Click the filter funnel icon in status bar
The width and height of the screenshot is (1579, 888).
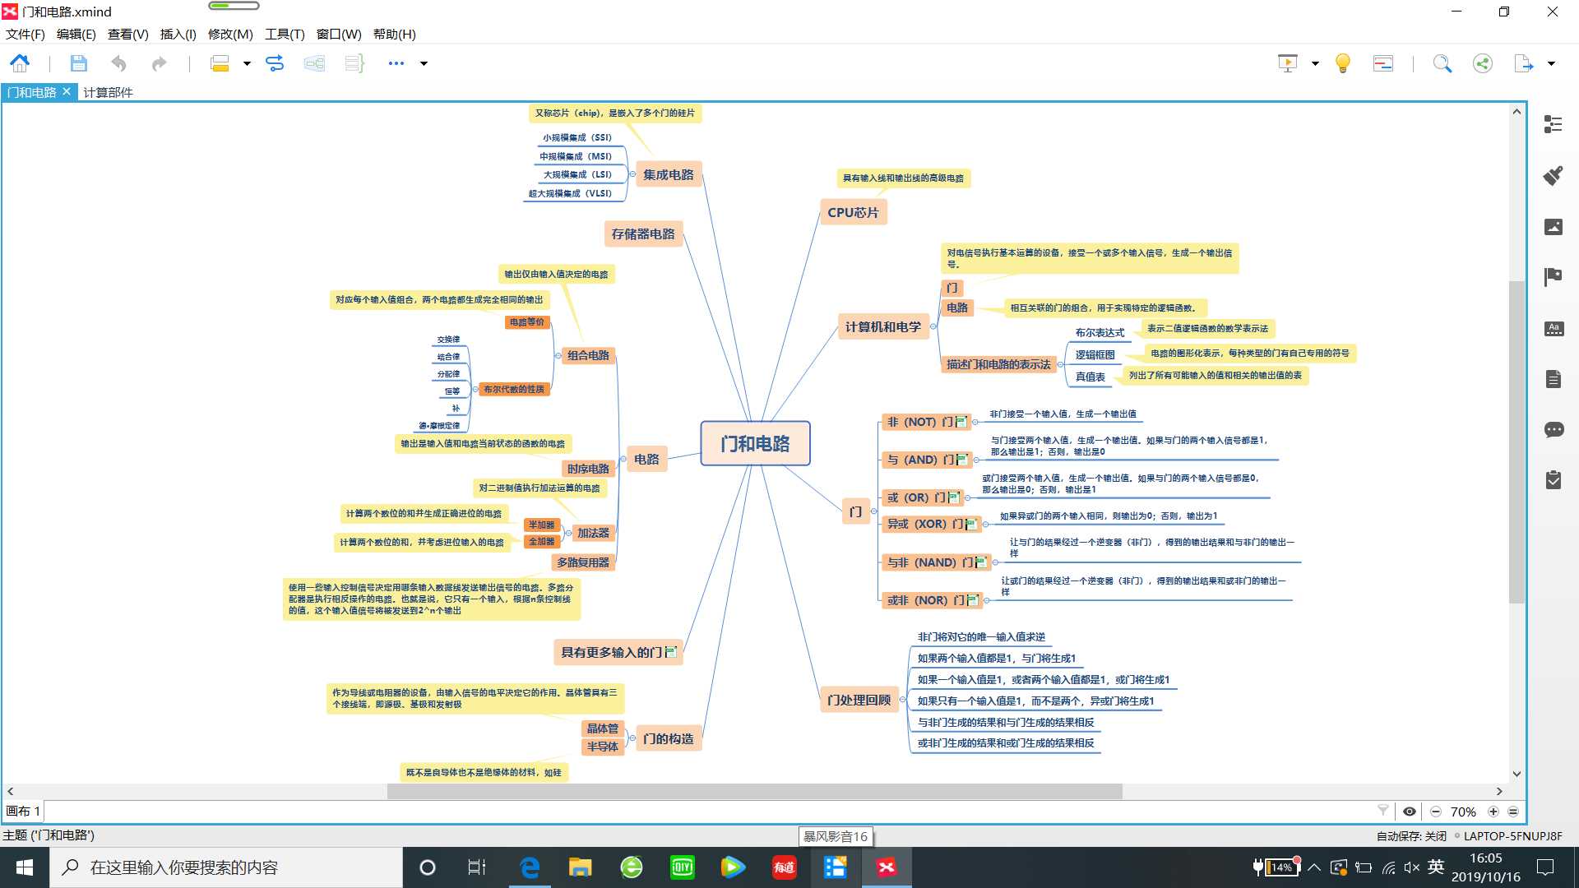click(1382, 811)
